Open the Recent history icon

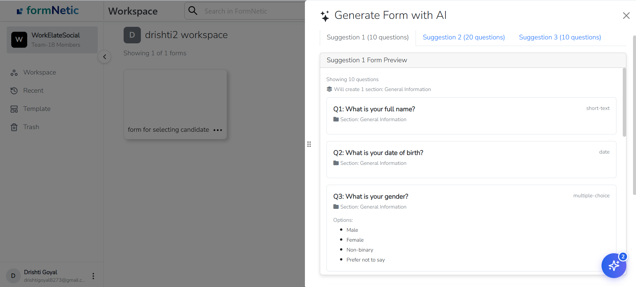pyautogui.click(x=14, y=91)
